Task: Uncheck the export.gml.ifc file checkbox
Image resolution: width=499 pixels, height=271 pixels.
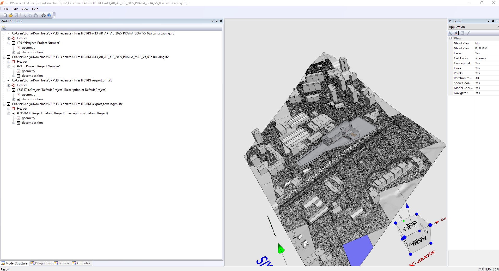Action: (9, 80)
